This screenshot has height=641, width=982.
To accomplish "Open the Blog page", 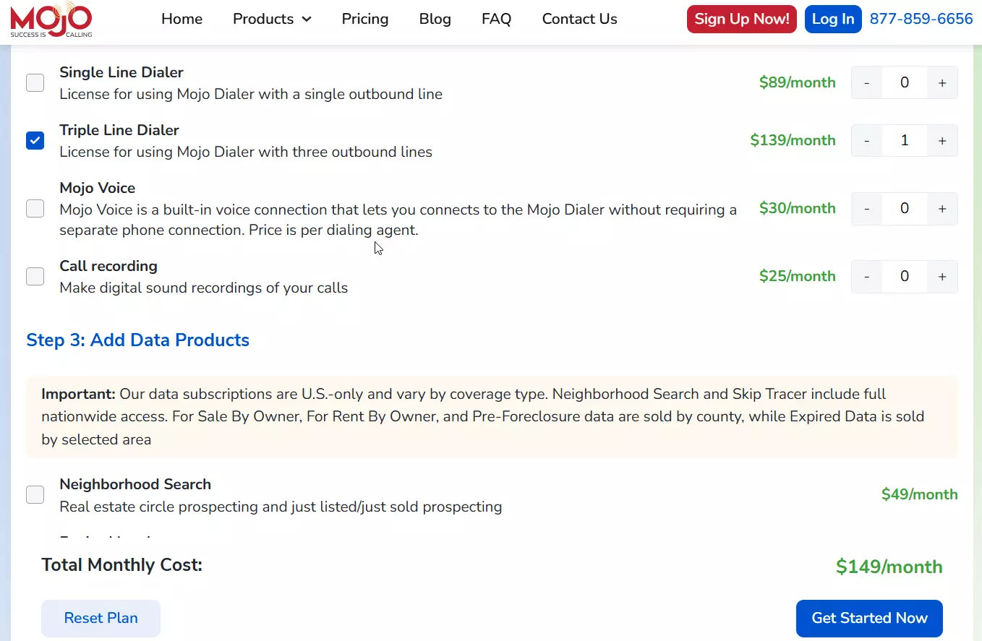I will pyautogui.click(x=435, y=19).
